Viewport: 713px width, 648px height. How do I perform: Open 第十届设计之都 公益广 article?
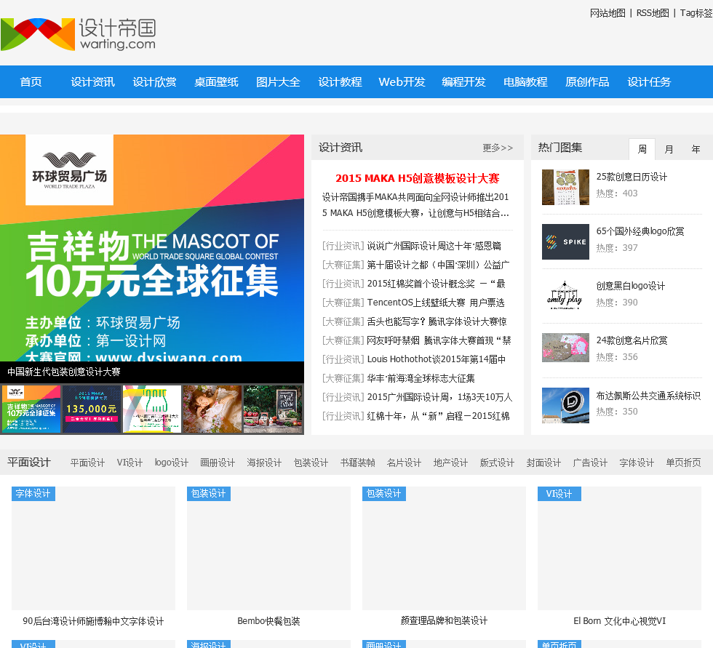pos(438,265)
